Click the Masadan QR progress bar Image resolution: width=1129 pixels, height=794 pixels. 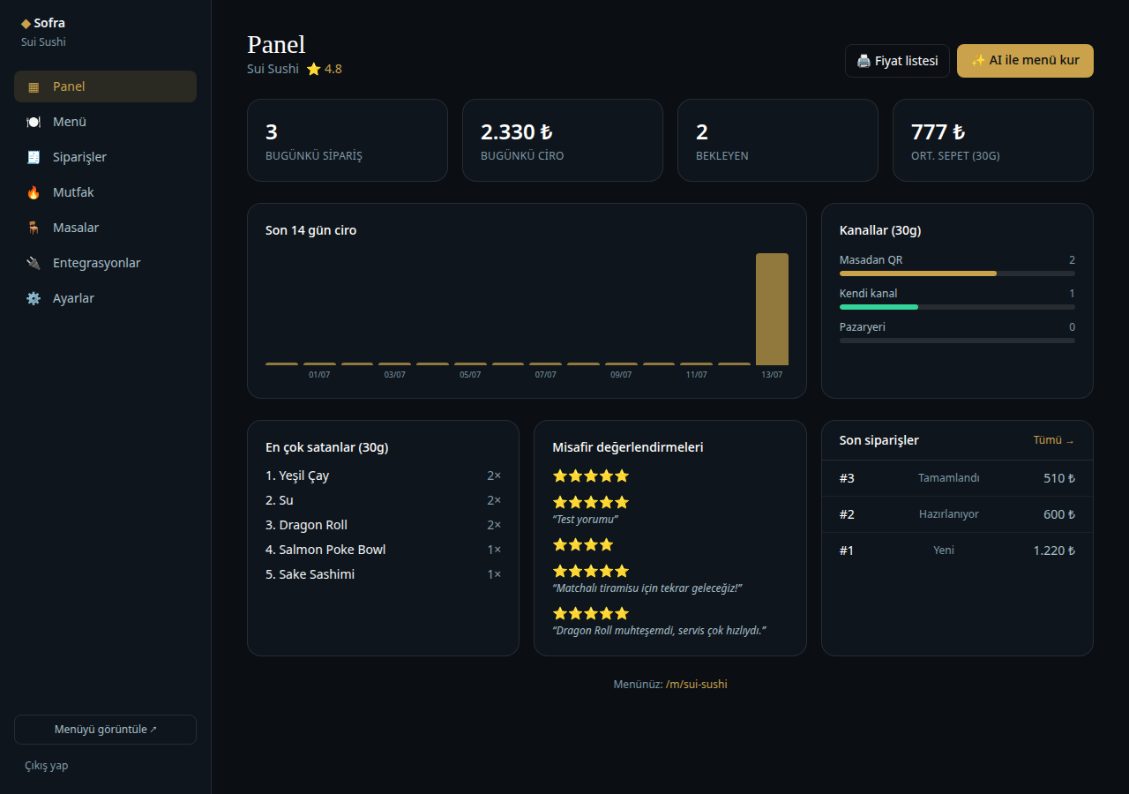point(957,273)
